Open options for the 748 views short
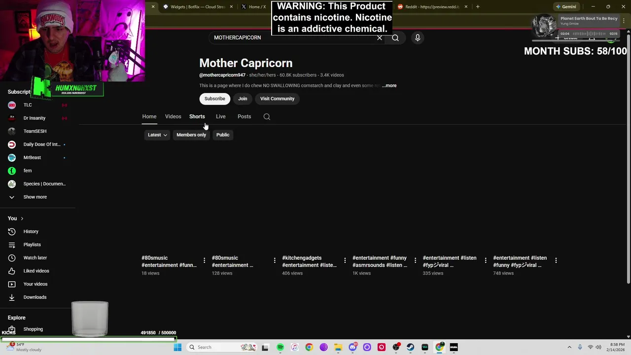This screenshot has width=631, height=355. point(556,260)
